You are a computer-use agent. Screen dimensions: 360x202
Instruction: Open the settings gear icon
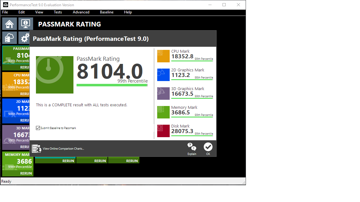(24, 37)
